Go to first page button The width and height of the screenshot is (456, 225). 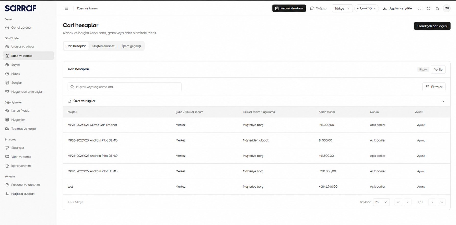(398, 202)
